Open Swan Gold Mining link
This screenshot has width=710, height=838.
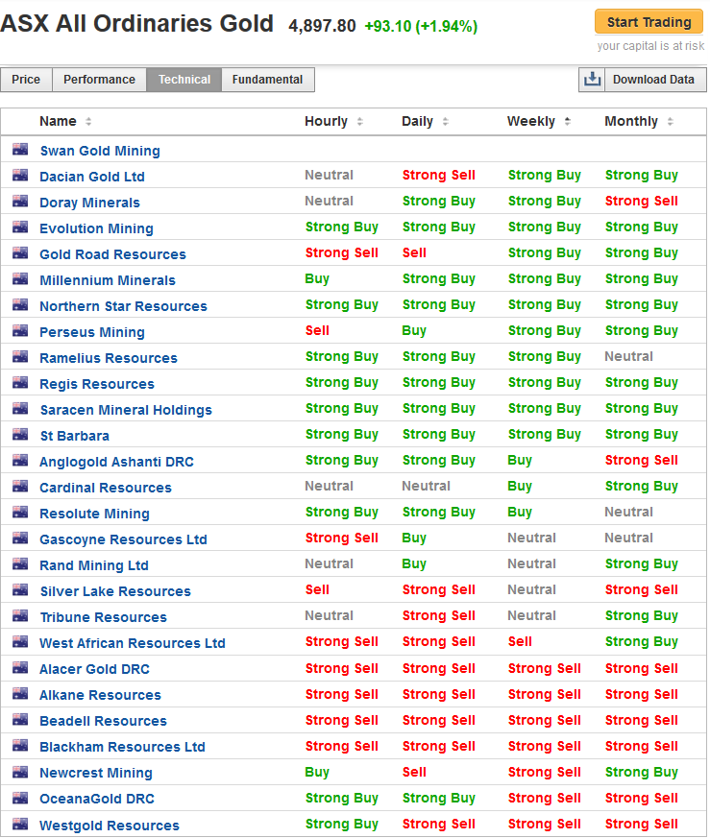point(100,152)
